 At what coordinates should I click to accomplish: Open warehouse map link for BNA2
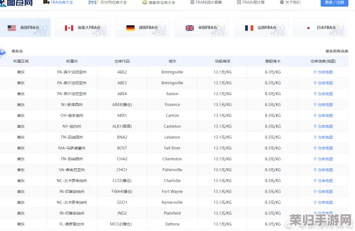pos(323,137)
